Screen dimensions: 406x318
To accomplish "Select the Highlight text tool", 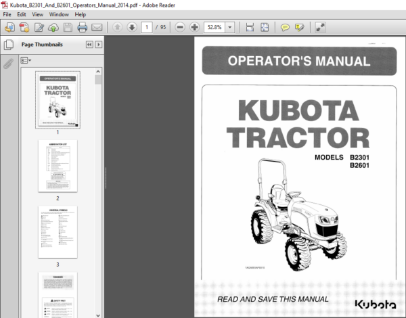I will (300, 27).
